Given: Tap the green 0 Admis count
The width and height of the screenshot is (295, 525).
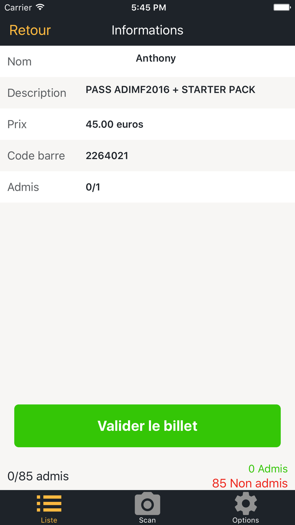Looking at the screenshot, I should click(x=268, y=469).
